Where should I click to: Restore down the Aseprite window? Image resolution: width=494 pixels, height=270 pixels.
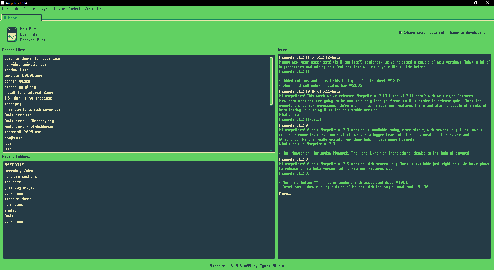pos(476,3)
